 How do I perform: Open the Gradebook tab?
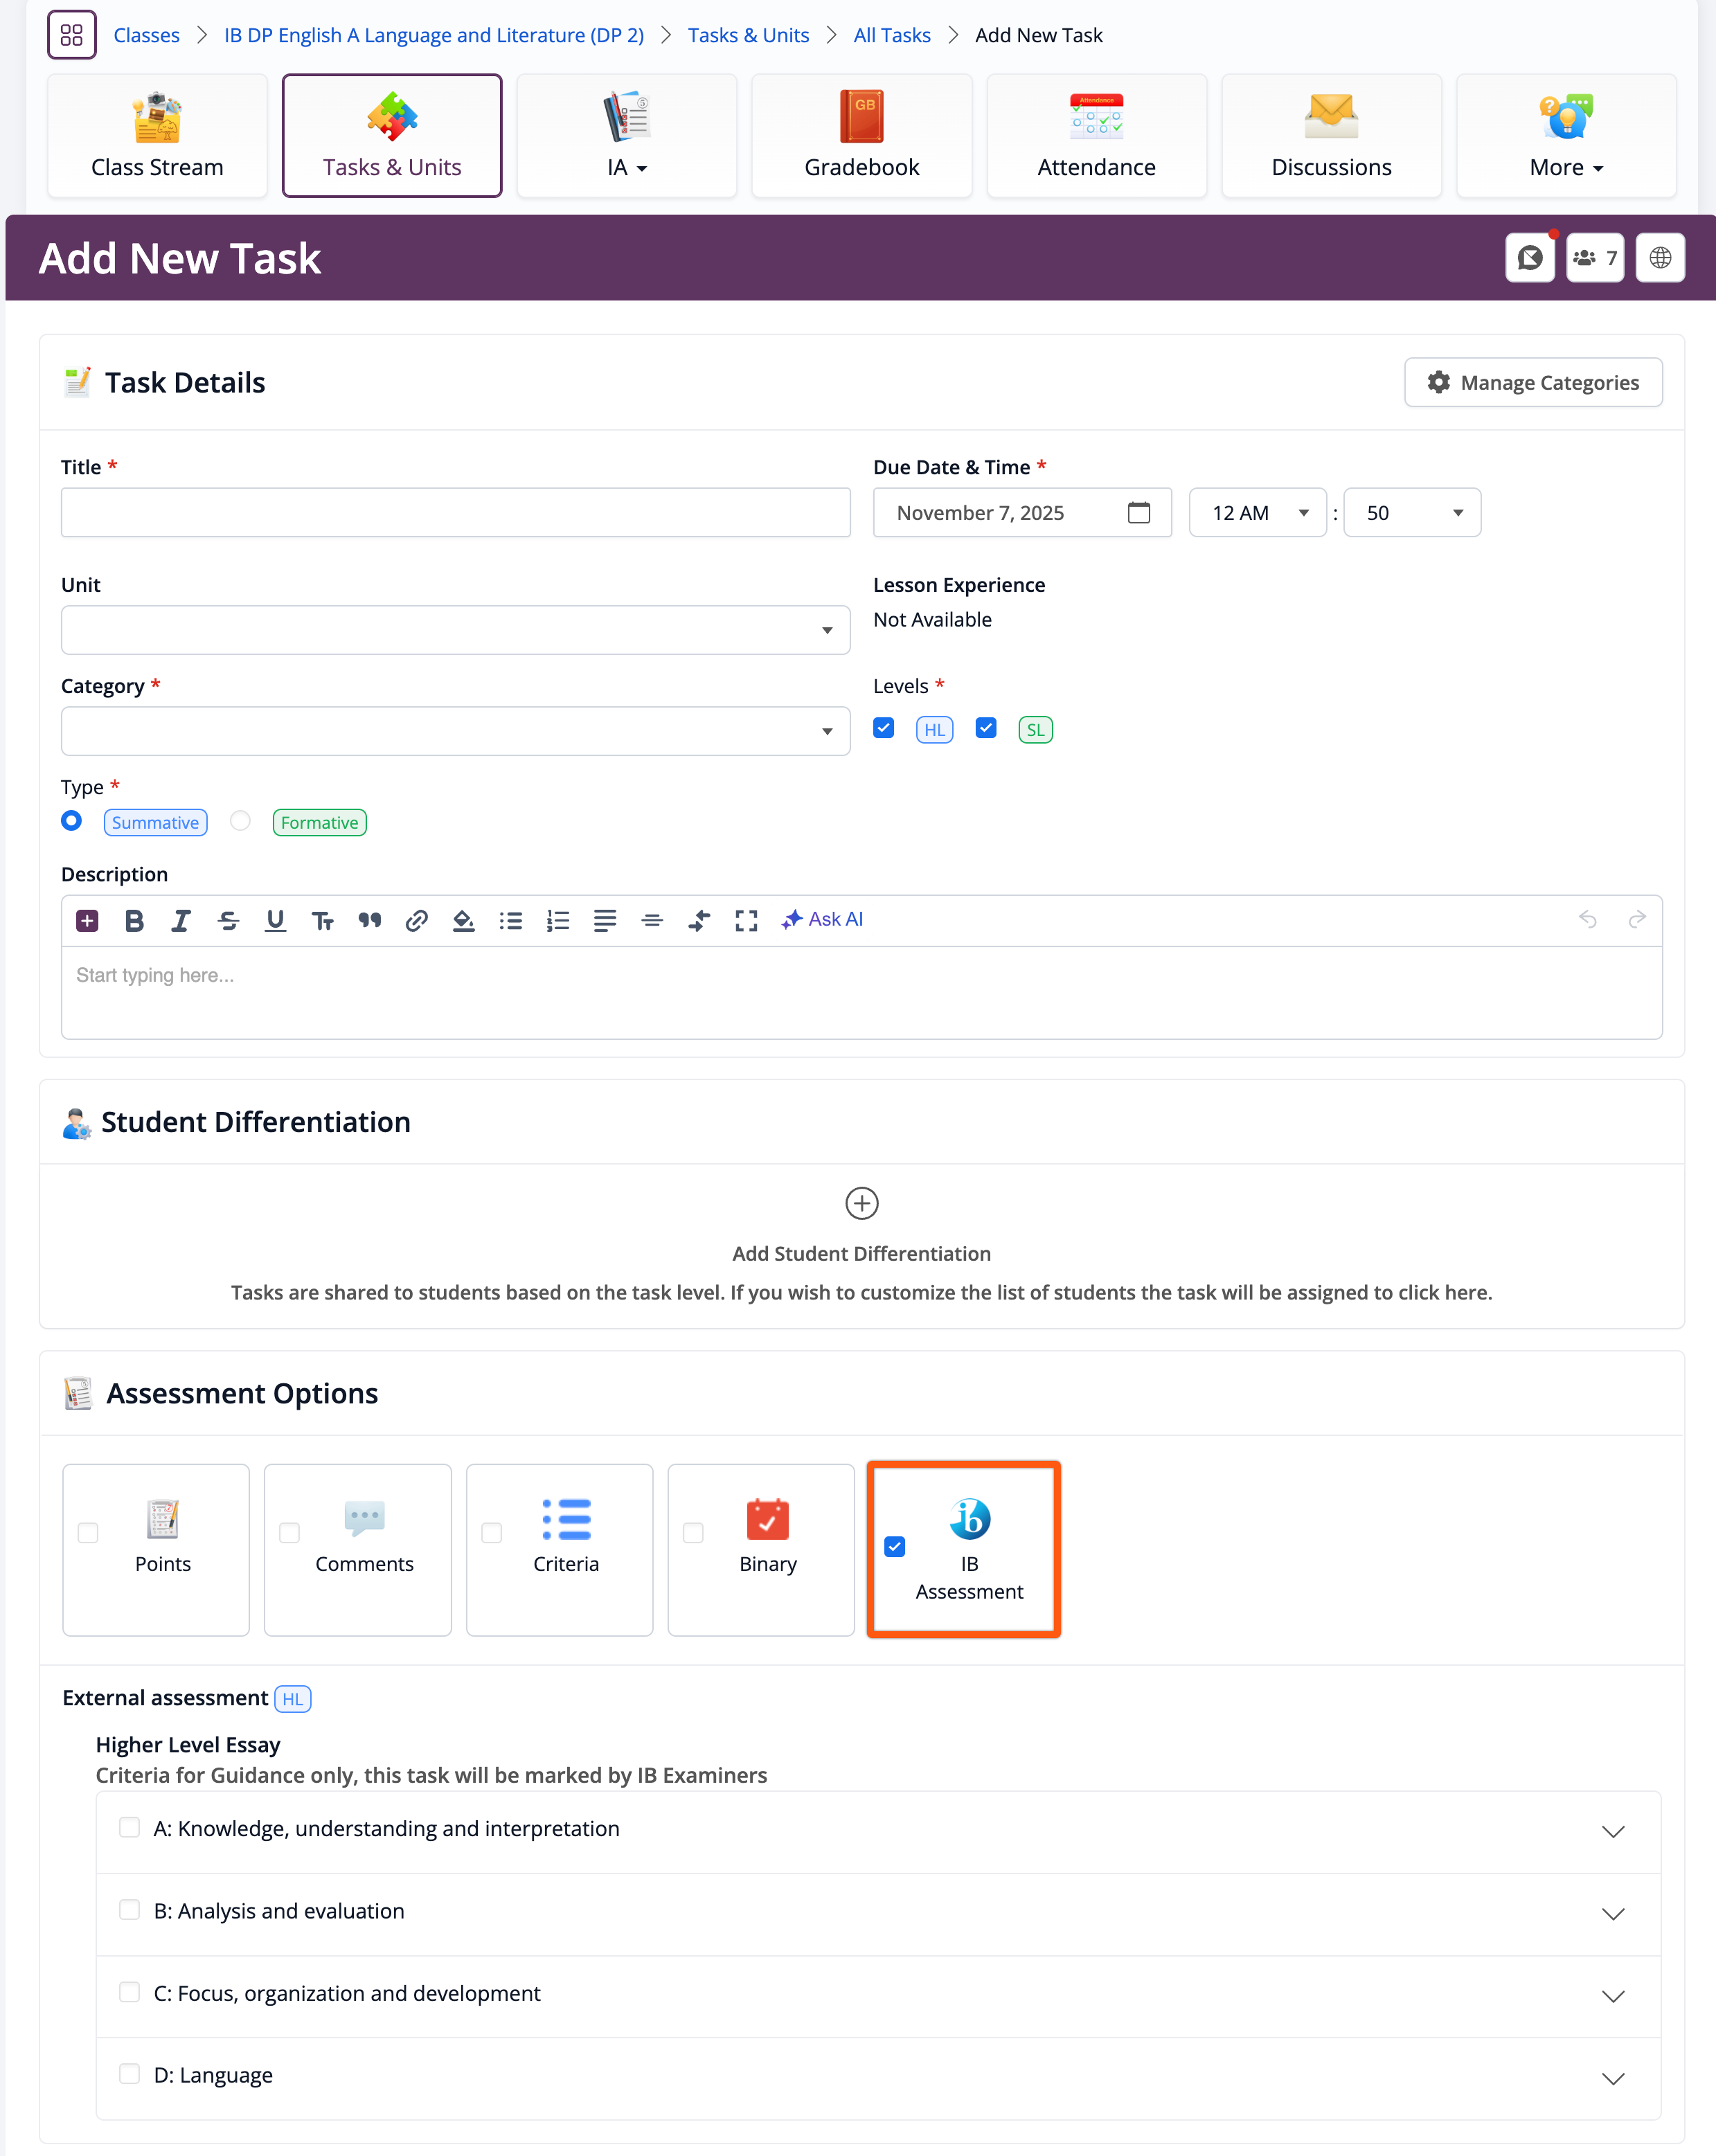click(x=861, y=136)
